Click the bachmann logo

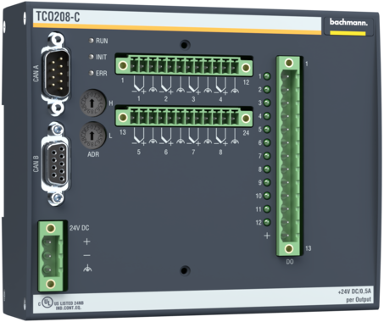348,22
